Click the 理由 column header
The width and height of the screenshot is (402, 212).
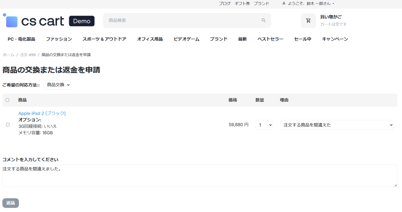[x=284, y=100]
